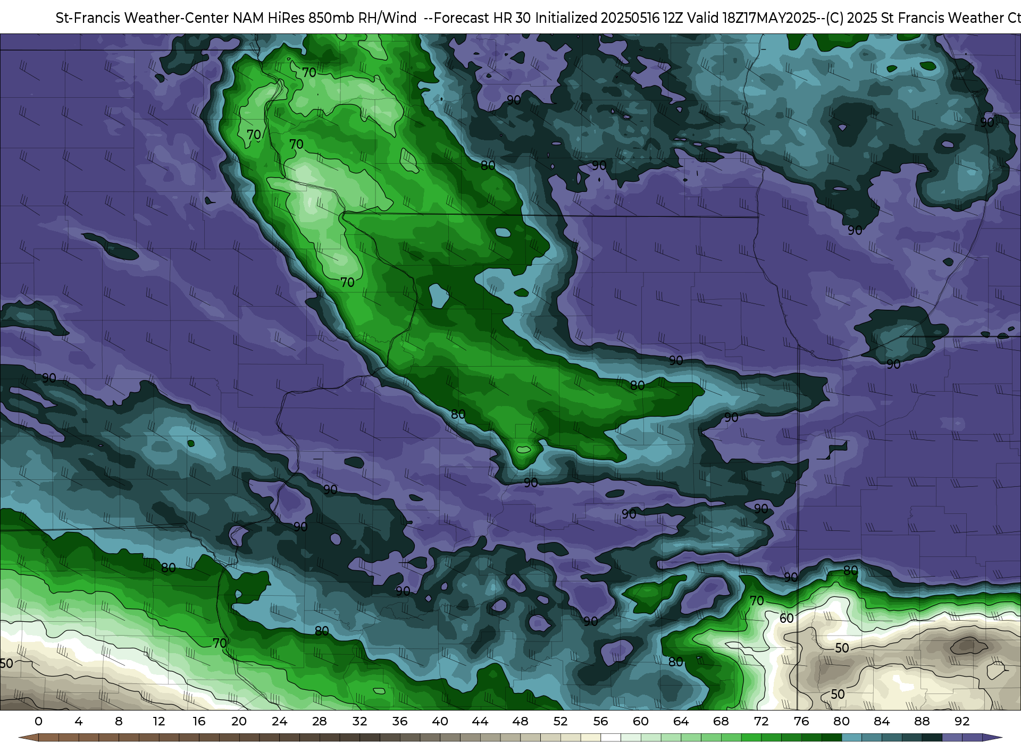Image resolution: width=1021 pixels, height=744 pixels.
Task: Click the 'St-Francis Weather-Center' title text
Action: 143,18
